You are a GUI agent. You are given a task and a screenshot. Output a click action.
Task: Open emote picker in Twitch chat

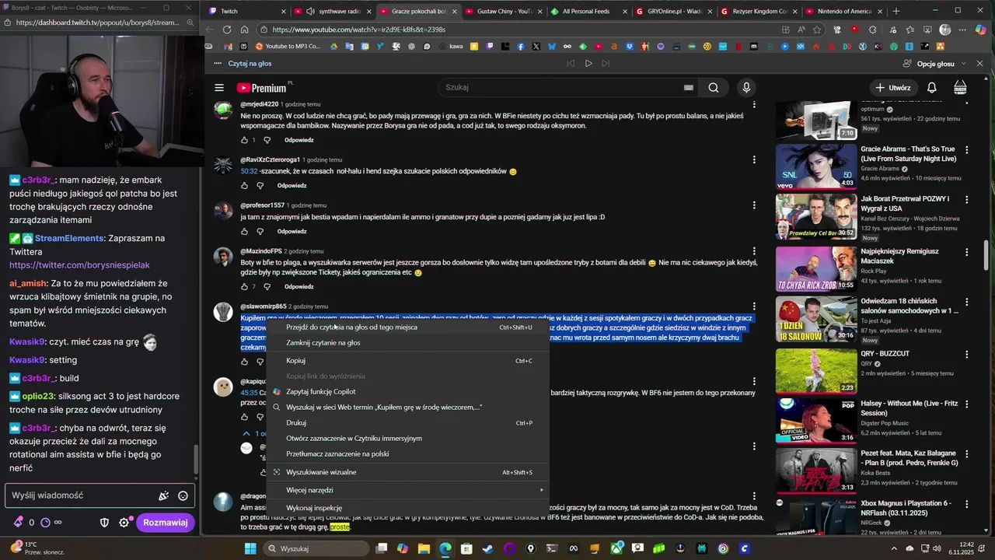[x=183, y=495]
